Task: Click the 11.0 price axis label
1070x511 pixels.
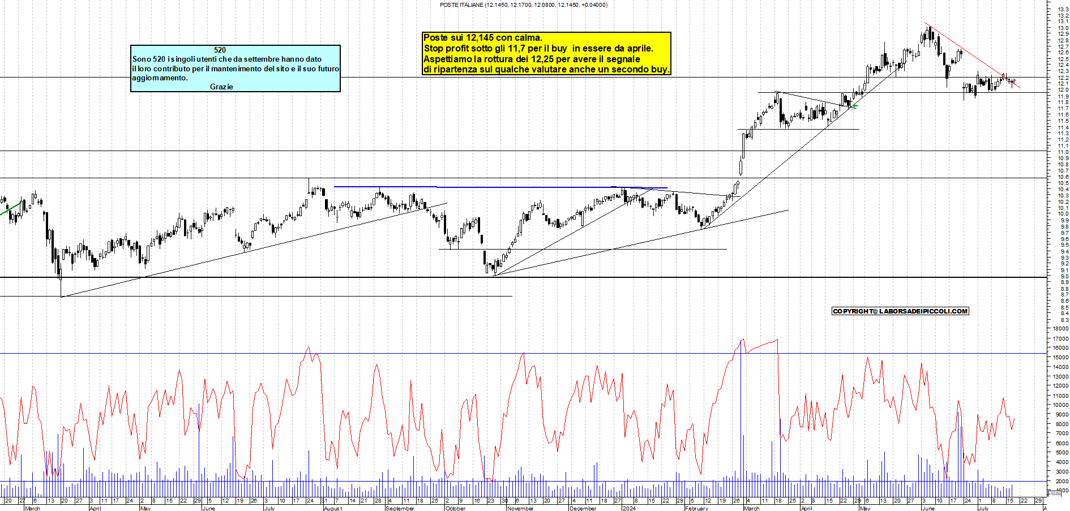Action: click(x=1063, y=152)
